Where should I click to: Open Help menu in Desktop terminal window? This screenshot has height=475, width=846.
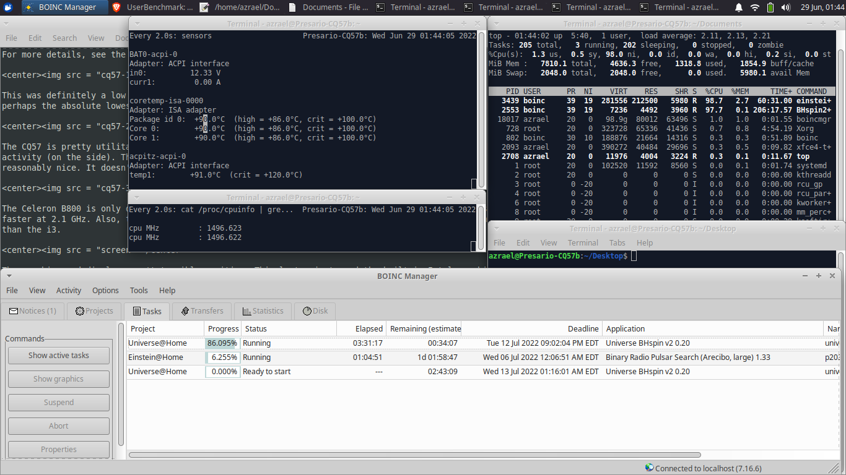pyautogui.click(x=645, y=242)
